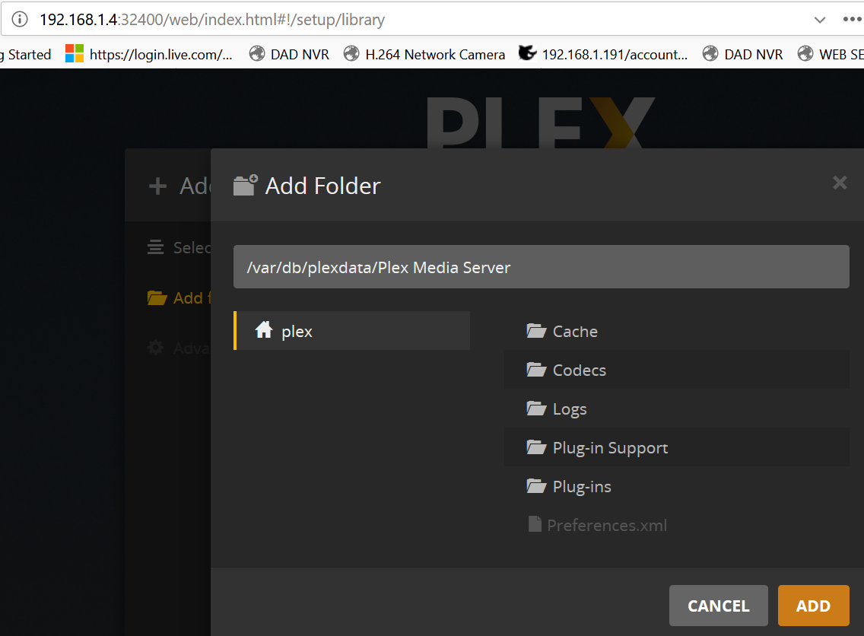The image size is (864, 636).
Task: Open the page actions three-dot menu
Action: [853, 19]
